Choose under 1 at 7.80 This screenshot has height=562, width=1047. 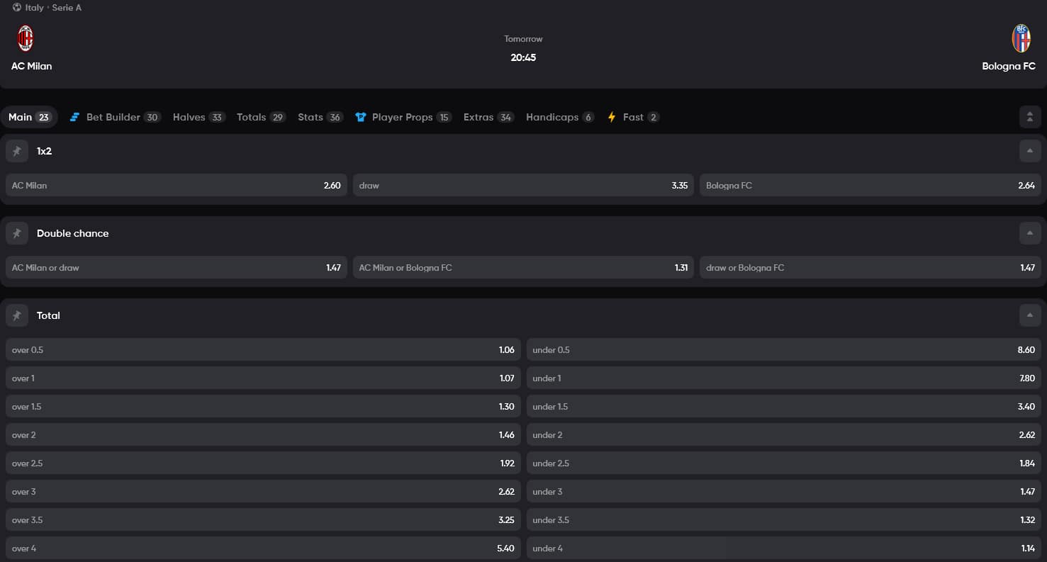tap(784, 378)
